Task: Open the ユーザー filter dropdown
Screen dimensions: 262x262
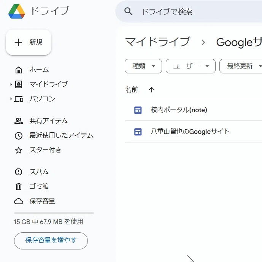Action: (191, 66)
